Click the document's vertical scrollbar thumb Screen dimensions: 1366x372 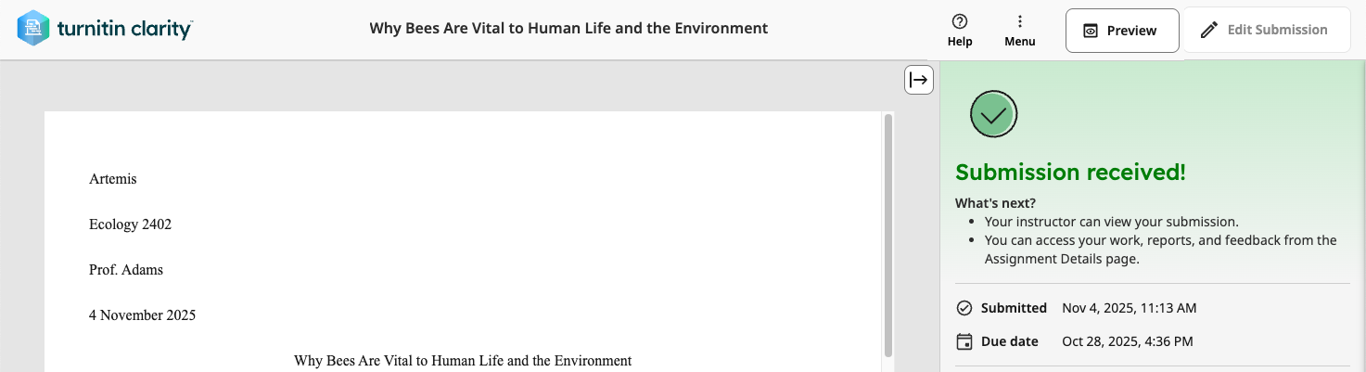point(888,235)
